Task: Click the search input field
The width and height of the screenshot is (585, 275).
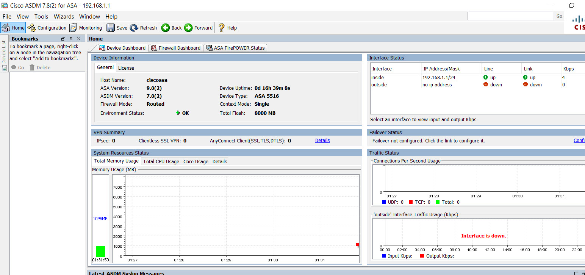Action: (510, 16)
